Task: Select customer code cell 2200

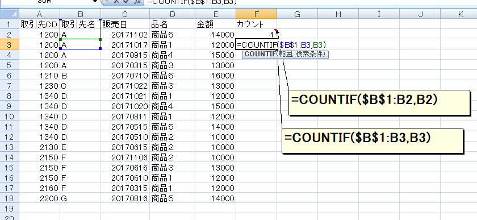Action: tap(40, 198)
